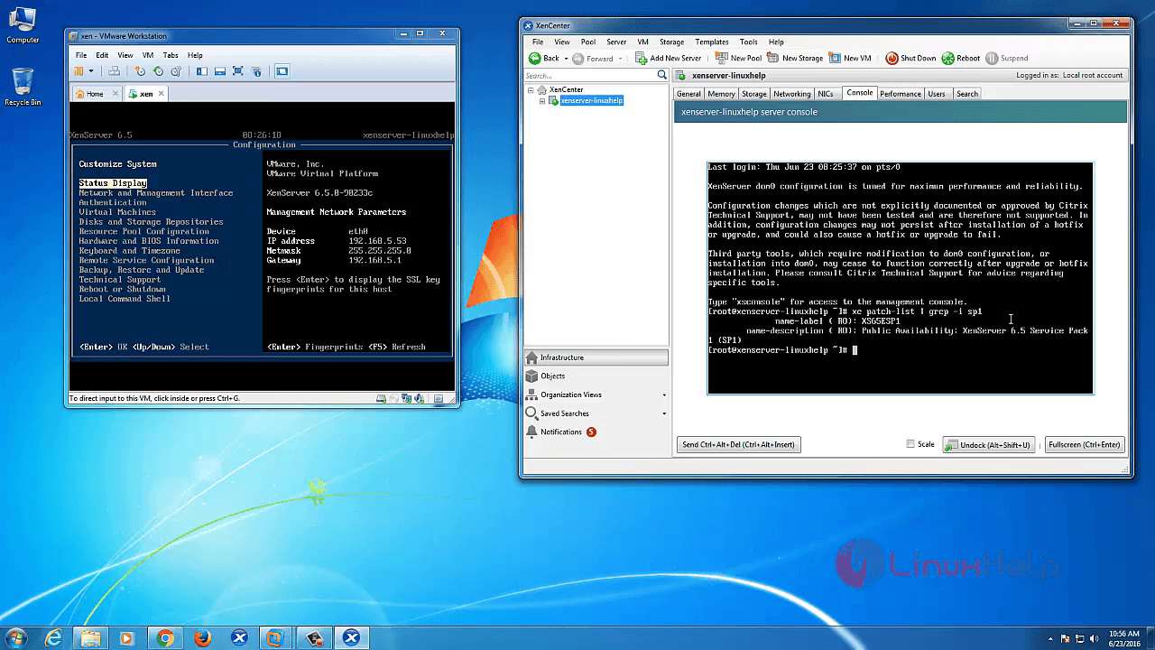Open the Templates menu in XenCenter
Screen dimensions: 1155x650
(x=712, y=42)
